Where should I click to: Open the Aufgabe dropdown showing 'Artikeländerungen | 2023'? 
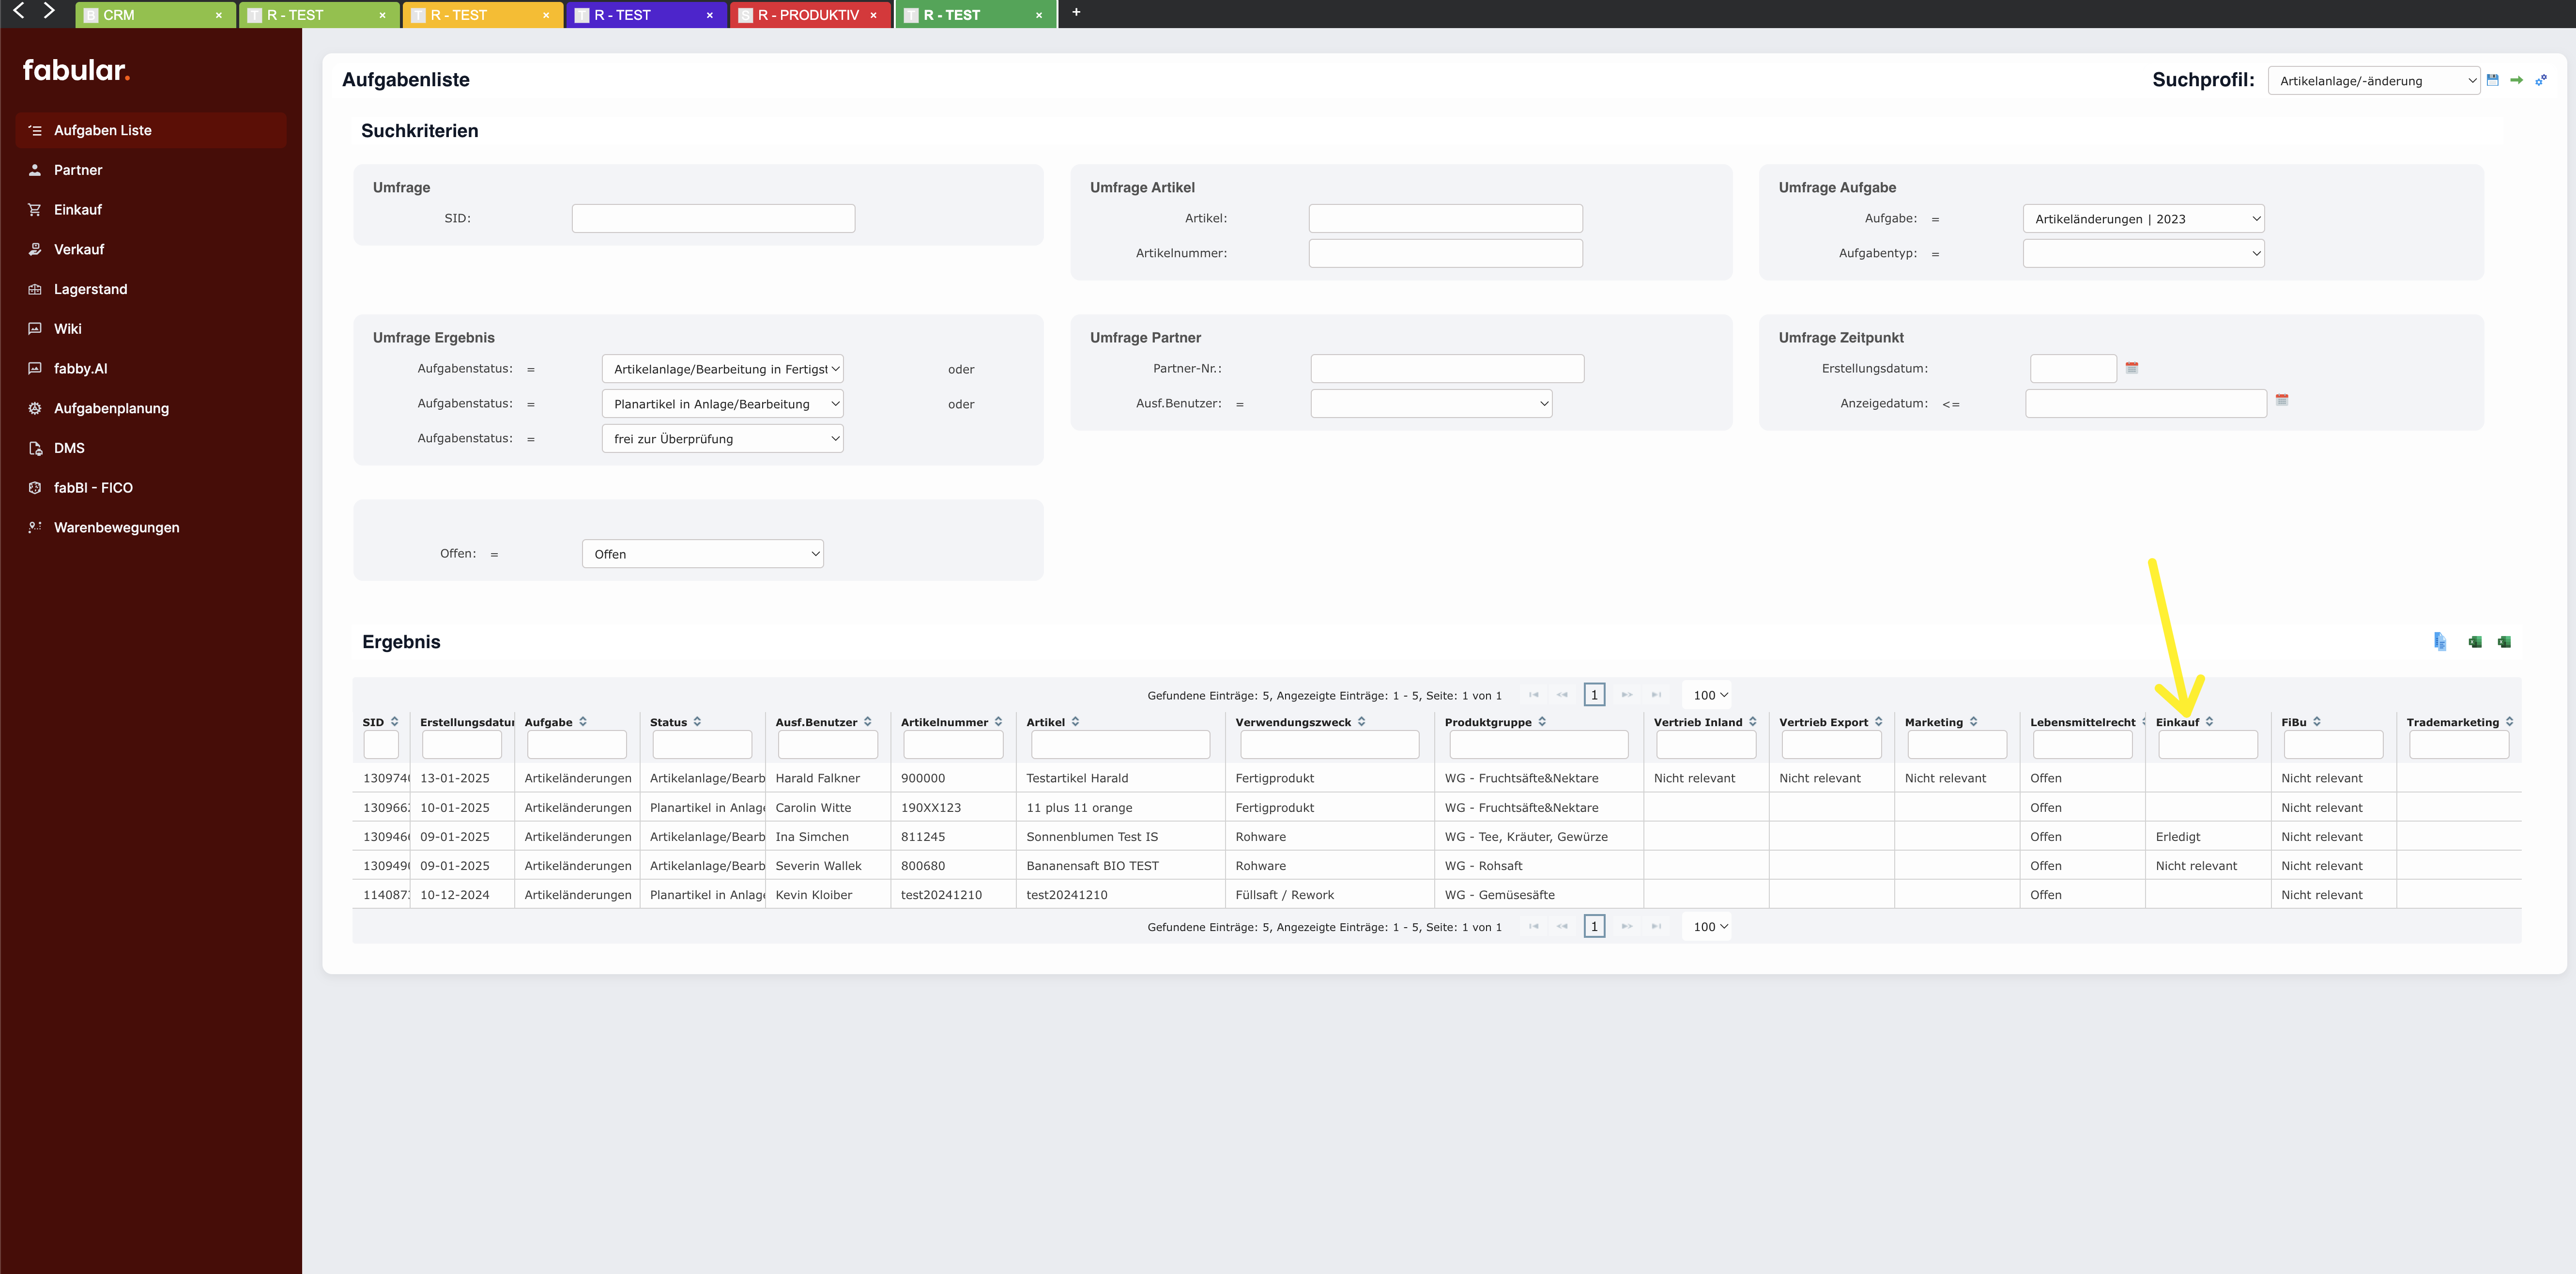coord(2143,218)
